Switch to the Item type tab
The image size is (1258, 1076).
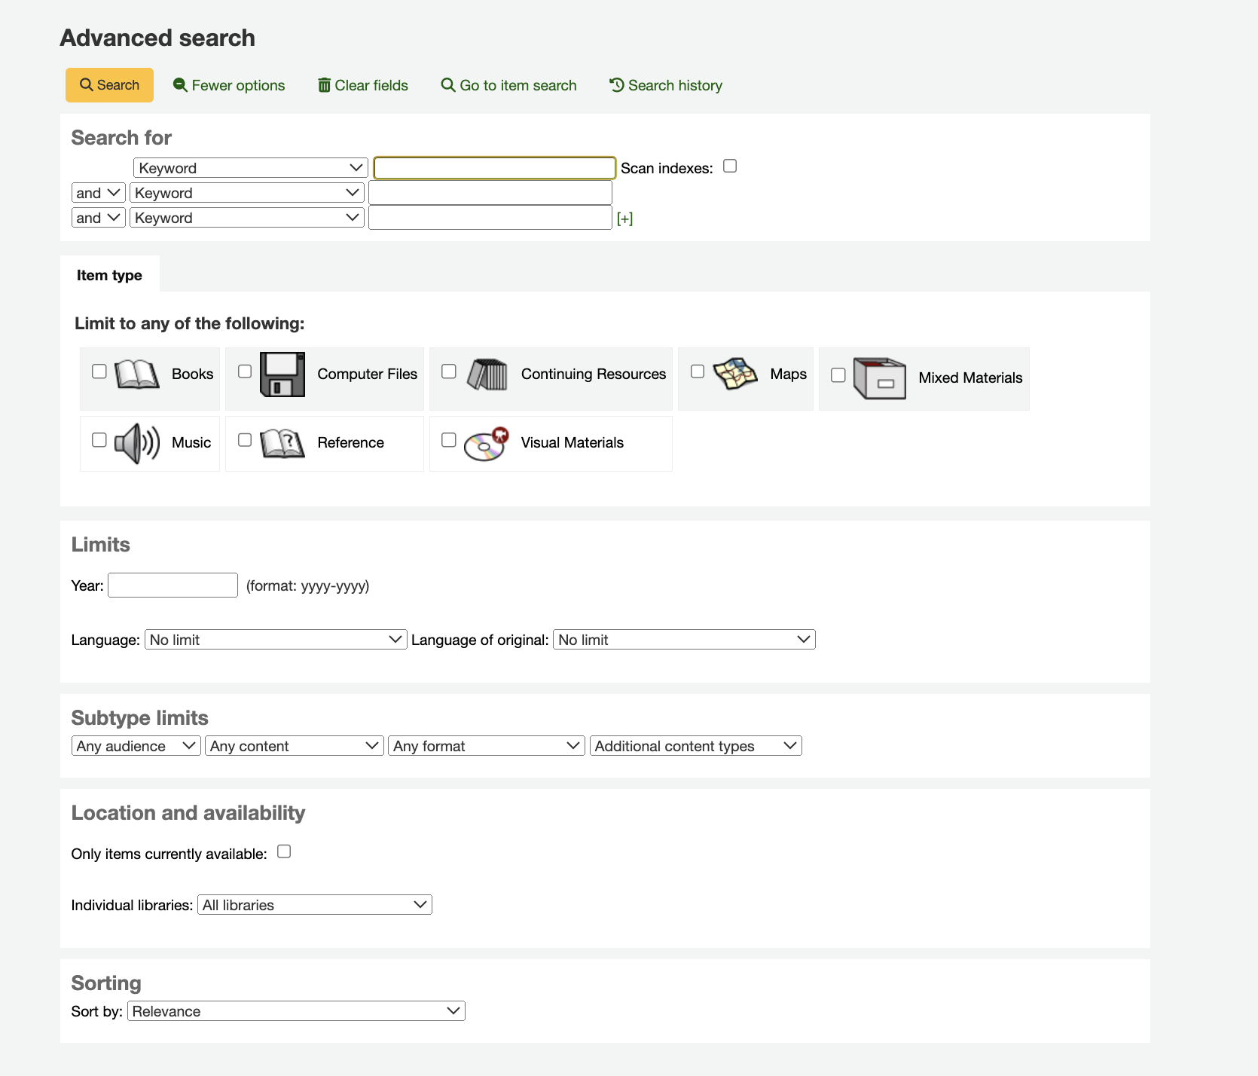tap(110, 274)
